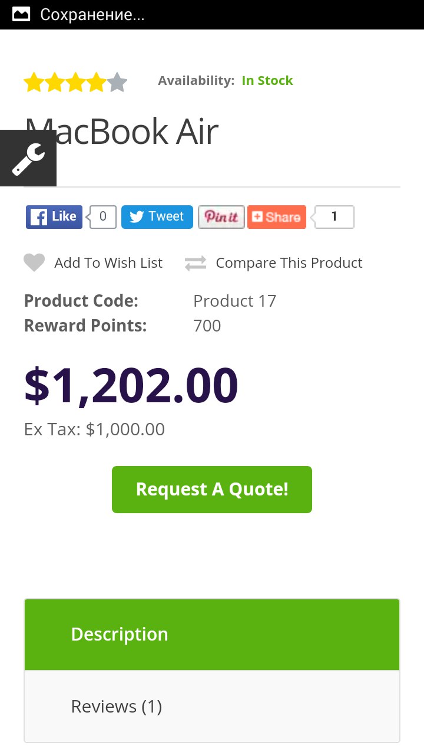Click the fifth gray rating star
Viewport: 424px width, 755px height.
pos(118,83)
